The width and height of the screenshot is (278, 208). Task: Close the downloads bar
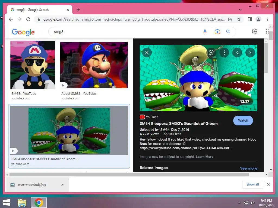[x=268, y=184]
